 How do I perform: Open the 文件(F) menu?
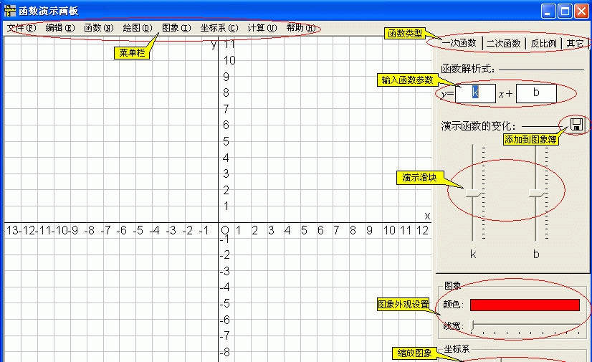(x=22, y=28)
